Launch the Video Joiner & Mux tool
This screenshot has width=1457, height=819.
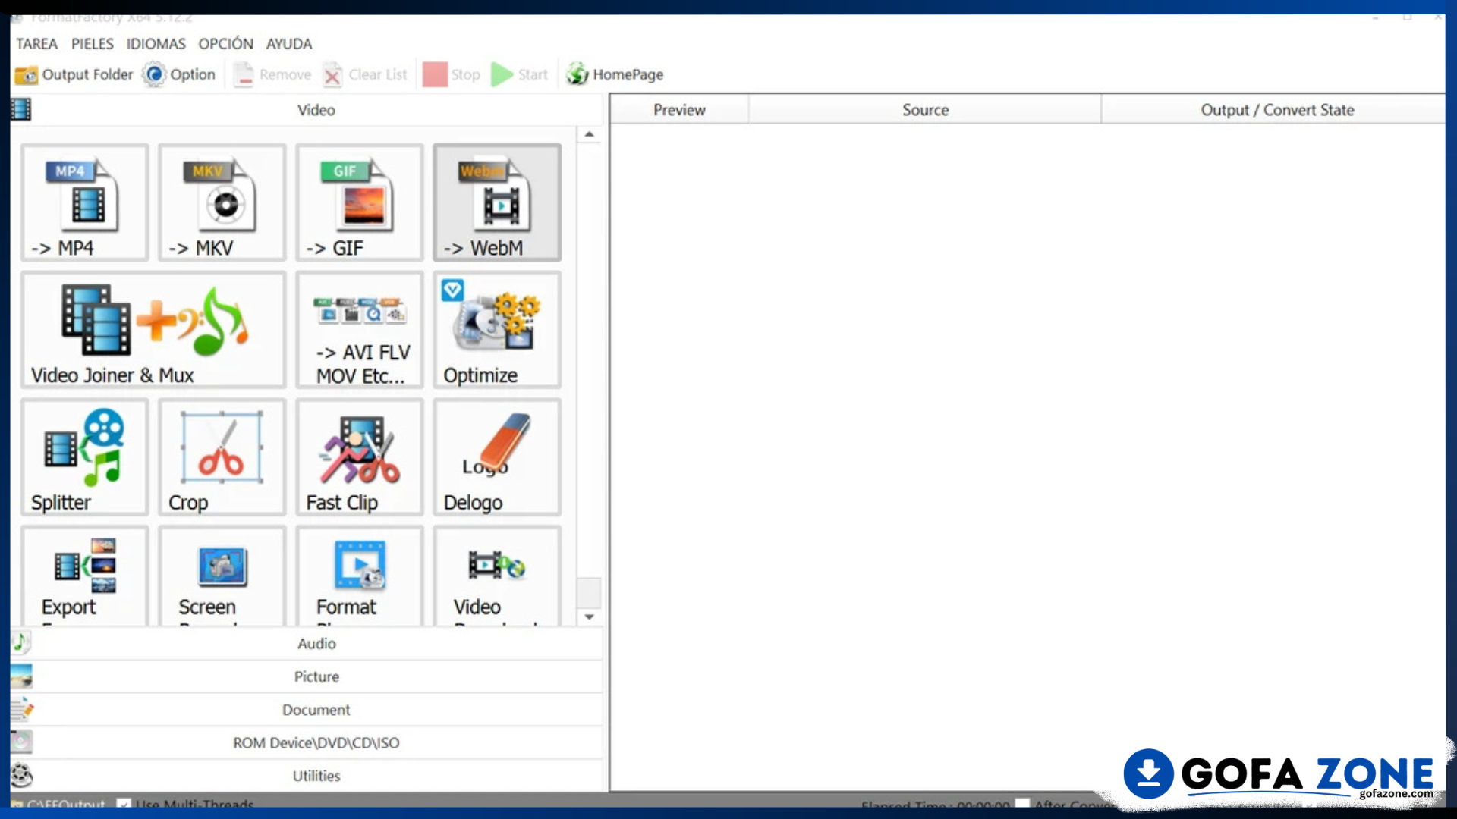point(153,330)
